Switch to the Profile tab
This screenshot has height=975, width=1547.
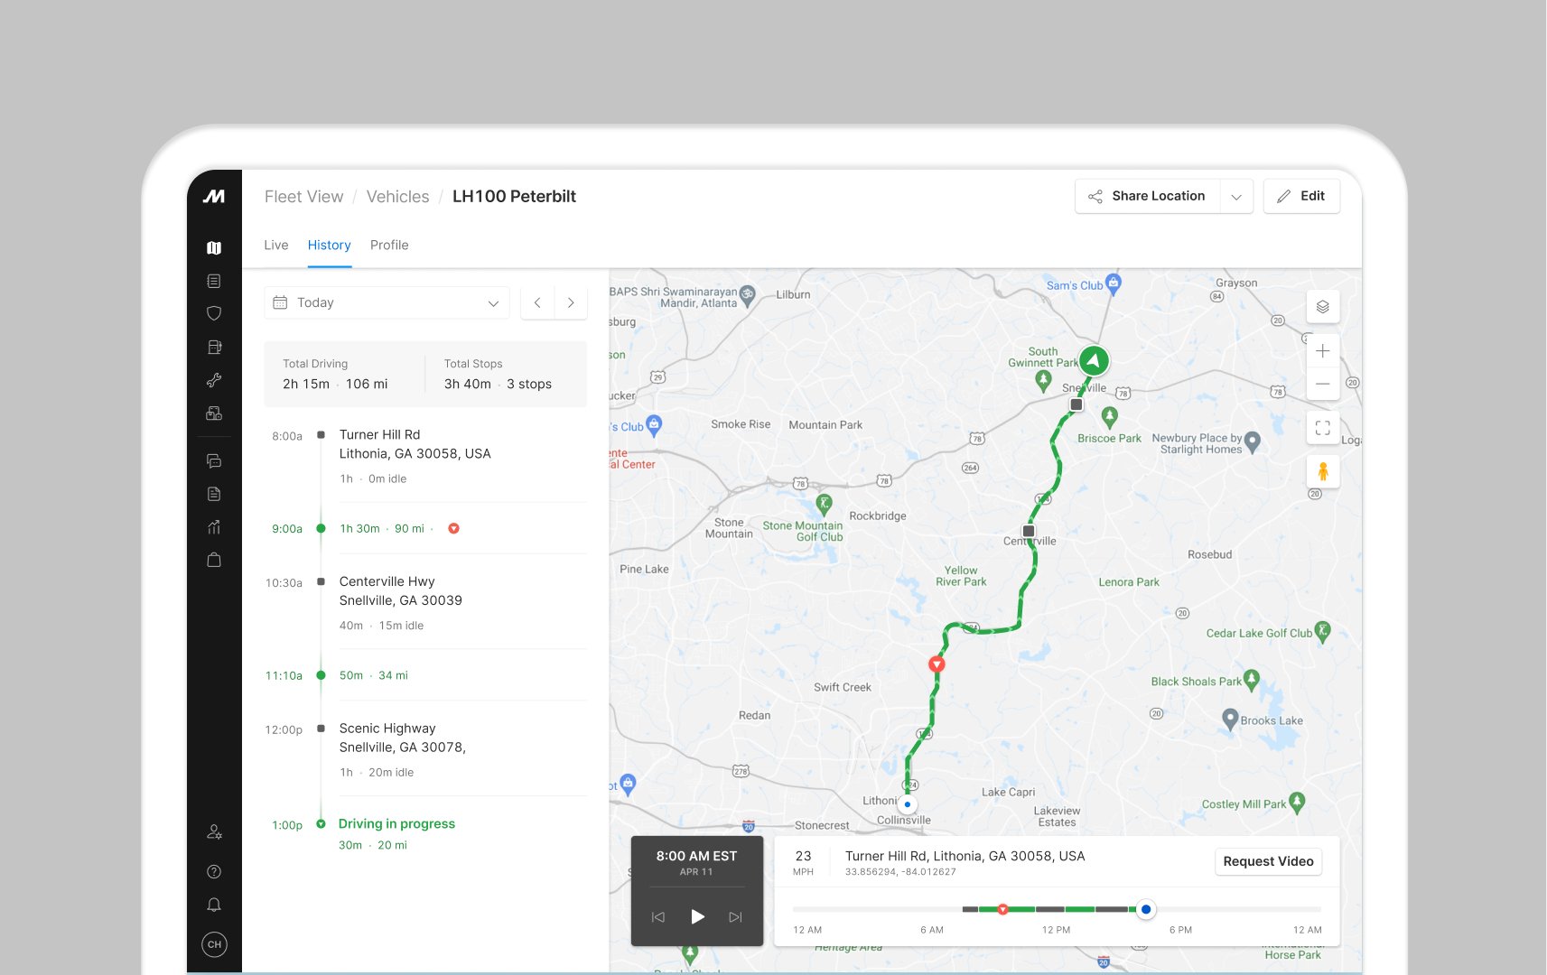389,245
